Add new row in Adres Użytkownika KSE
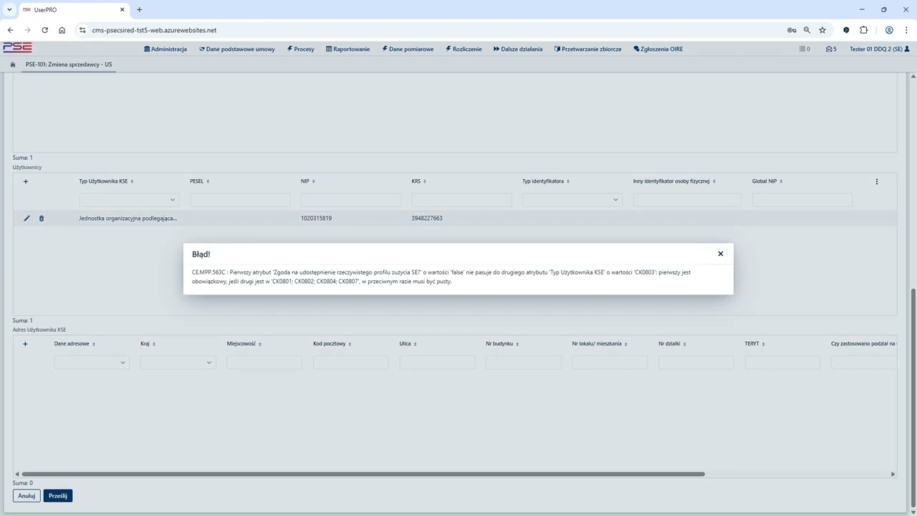 (25, 344)
